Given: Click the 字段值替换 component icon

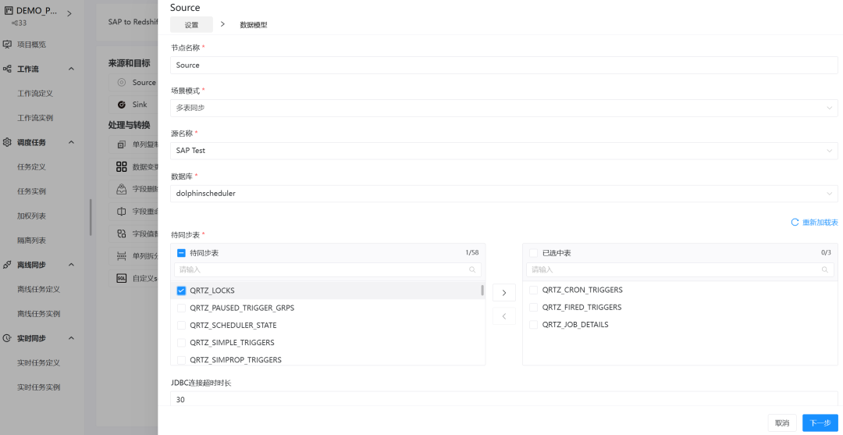Looking at the screenshot, I should [122, 234].
